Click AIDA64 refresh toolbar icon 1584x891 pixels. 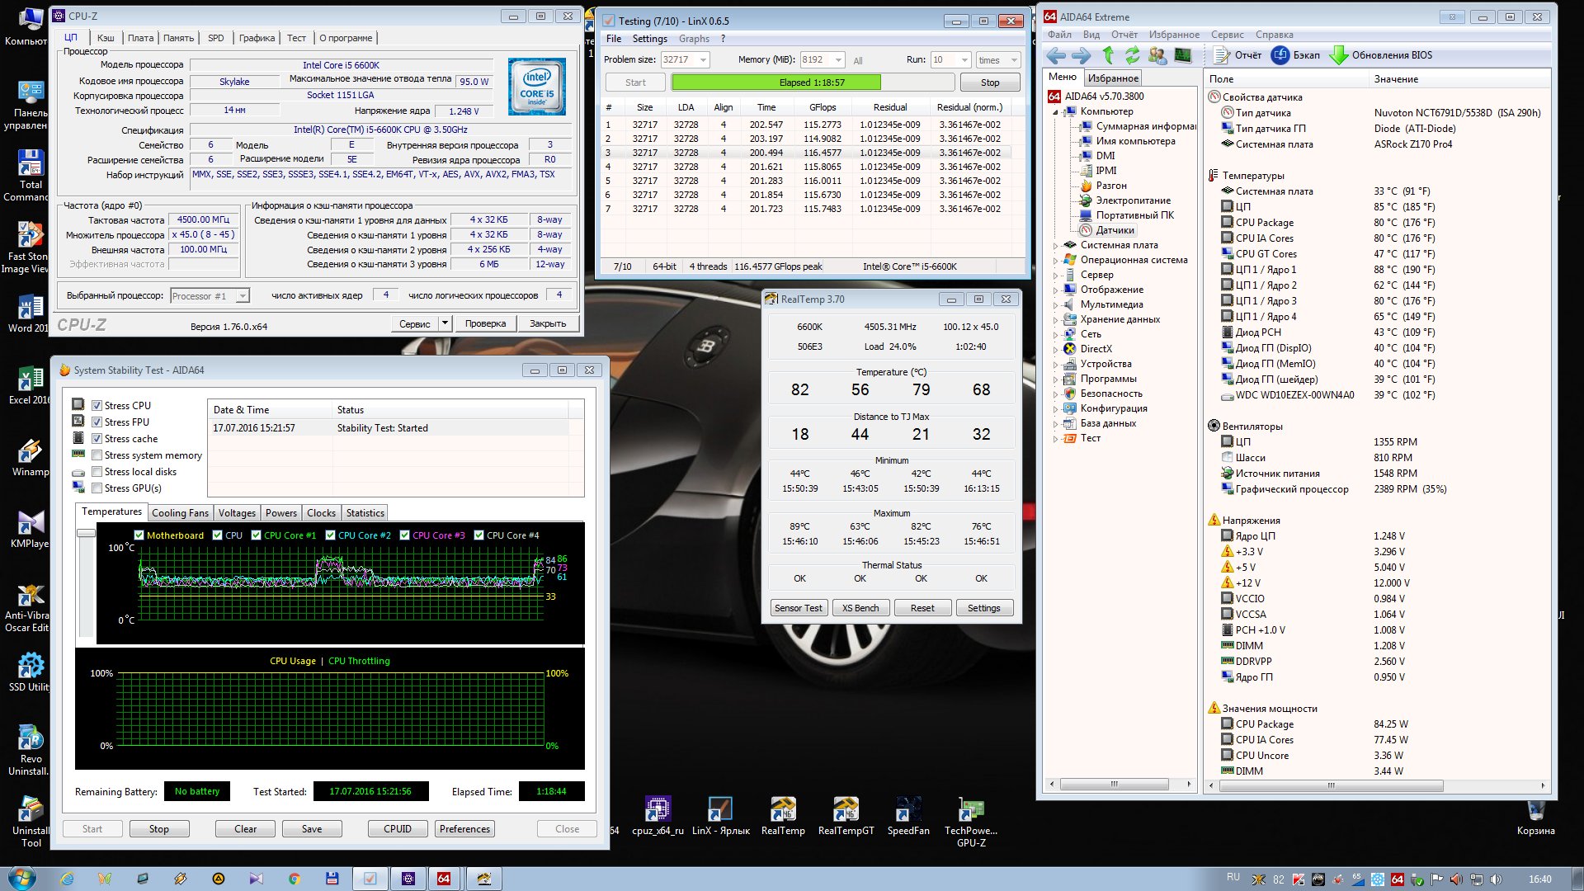tap(1132, 55)
